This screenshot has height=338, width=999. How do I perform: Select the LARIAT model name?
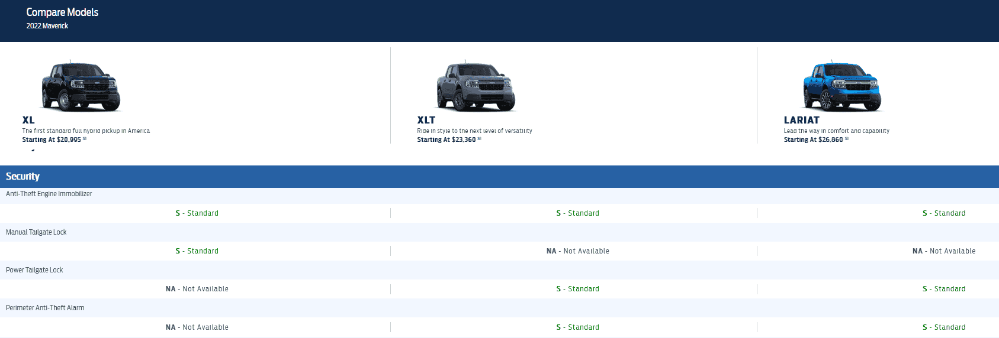pos(801,120)
